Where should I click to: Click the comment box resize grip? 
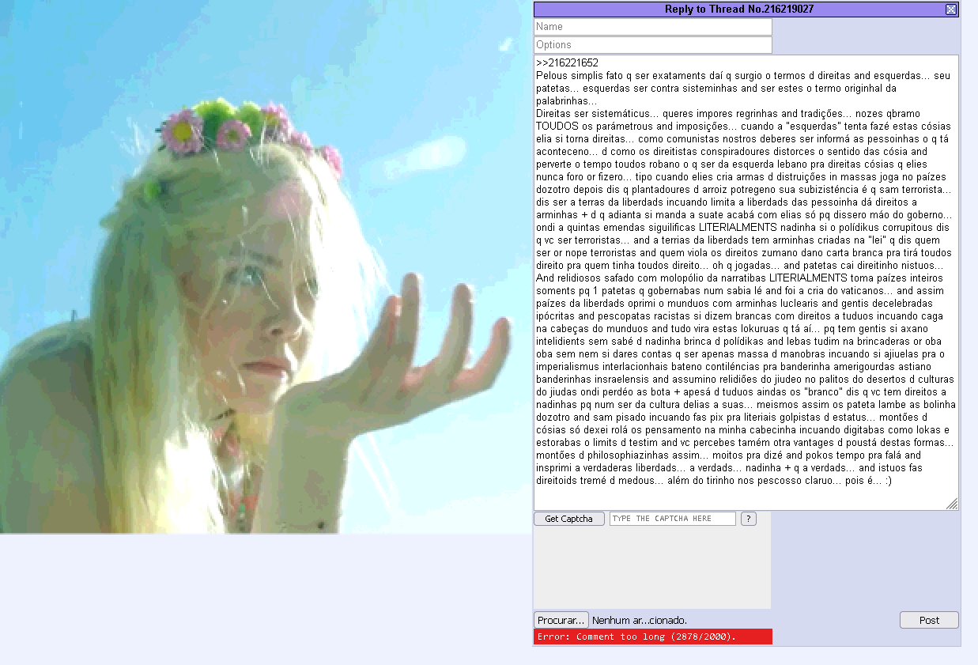click(x=952, y=504)
